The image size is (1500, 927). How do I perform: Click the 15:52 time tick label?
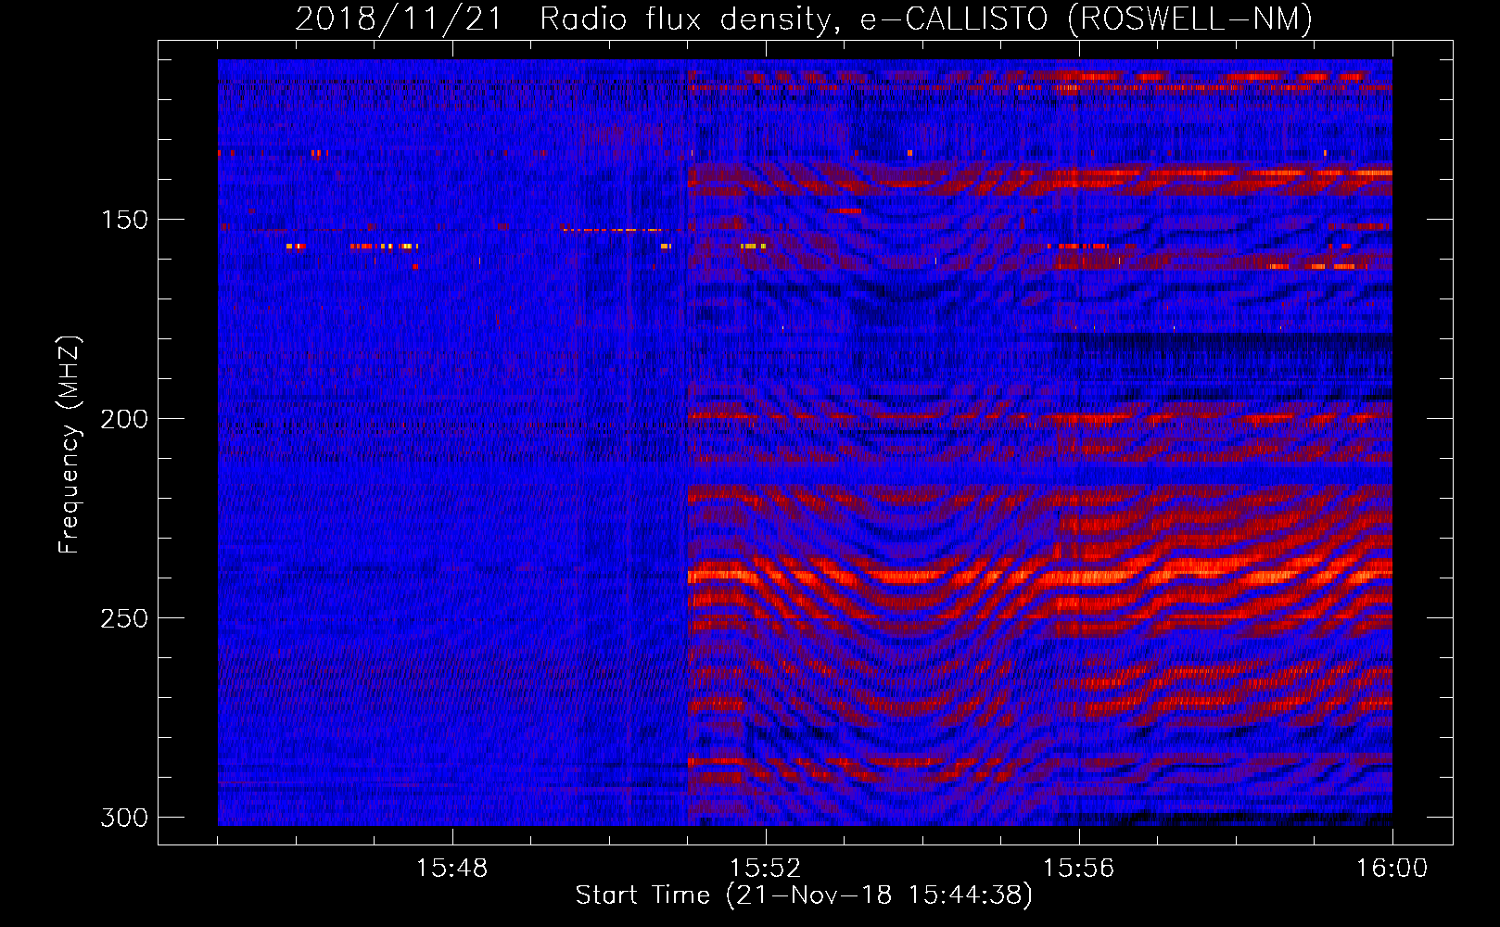(765, 869)
